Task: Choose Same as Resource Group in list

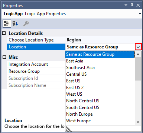Action: (100, 54)
